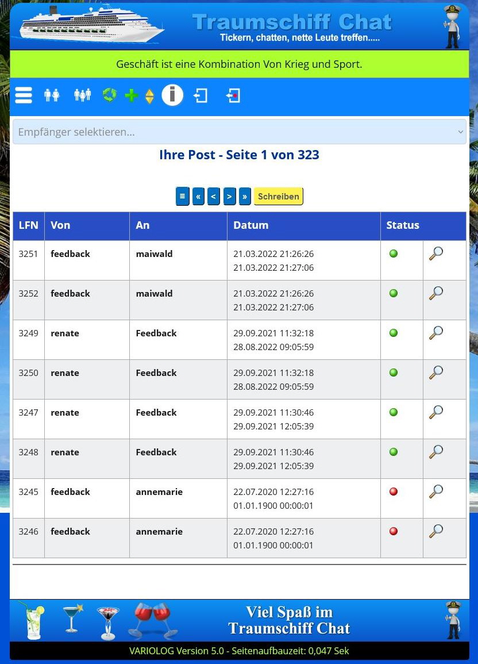Screen dimensions: 478x664
Task: Click the green plus icon to add
Action: 131,95
